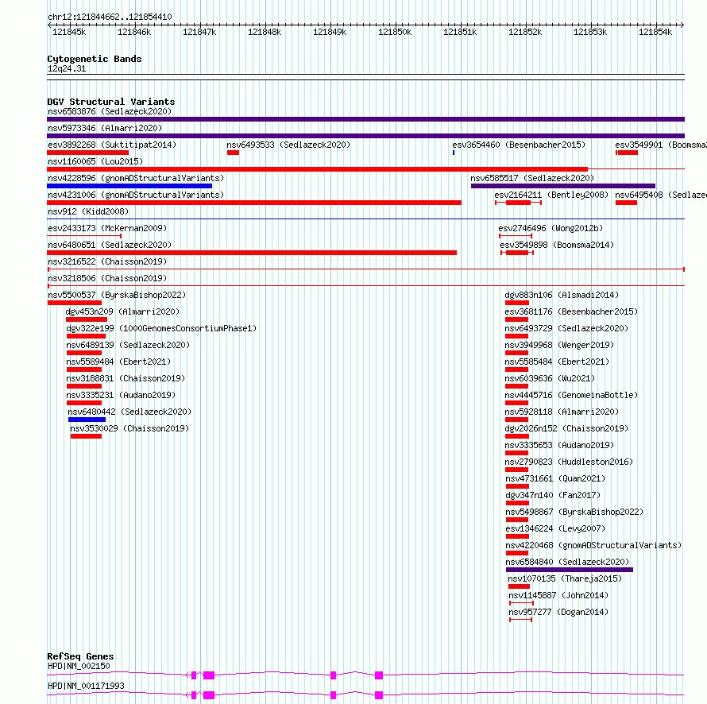This screenshot has width=707, height=704.
Task: Click the purple bar under nsv6585517
Action: pyautogui.click(x=562, y=186)
